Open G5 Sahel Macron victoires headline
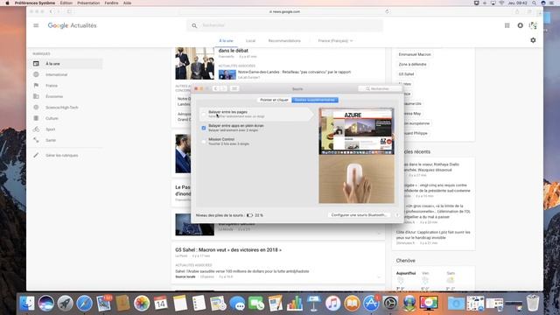Screen dimensions: 560x315 tap(228, 249)
